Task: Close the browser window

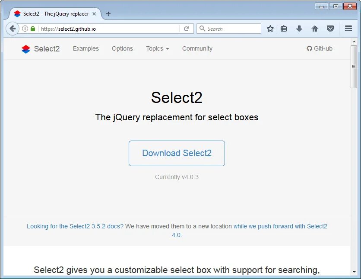Action: [350, 6]
